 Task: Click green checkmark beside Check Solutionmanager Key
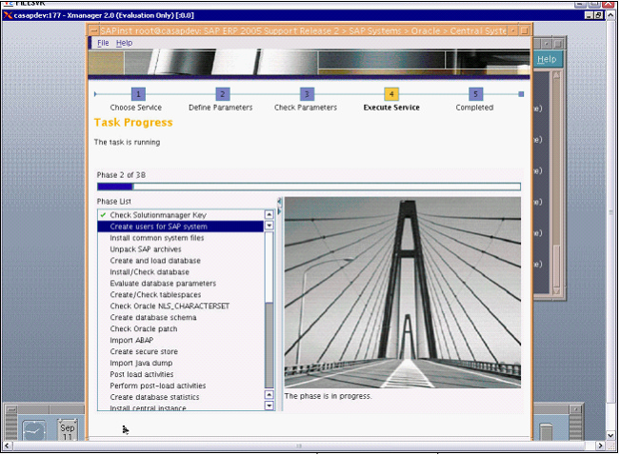(x=103, y=215)
